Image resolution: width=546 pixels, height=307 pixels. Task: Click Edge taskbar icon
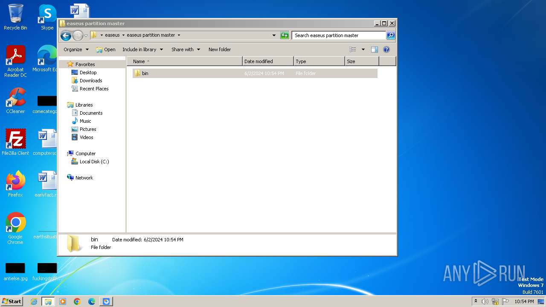coord(92,301)
